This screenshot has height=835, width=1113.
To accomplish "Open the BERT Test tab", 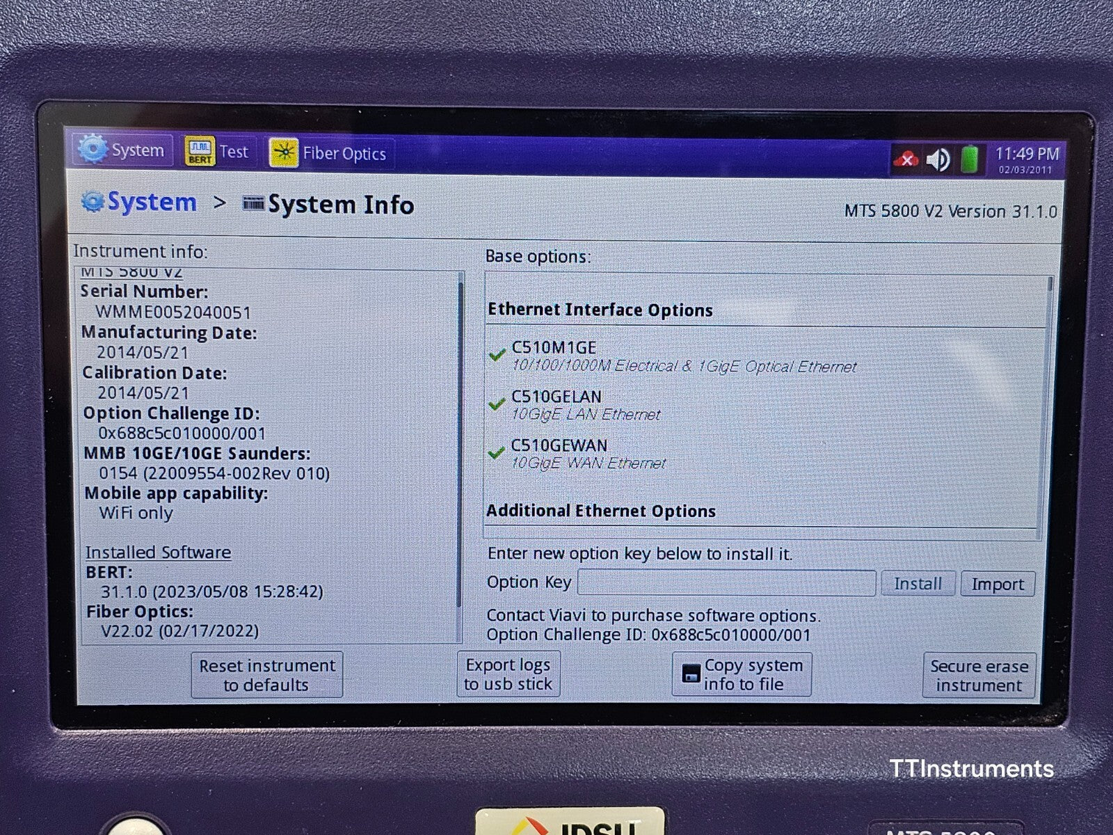I will click(217, 151).
